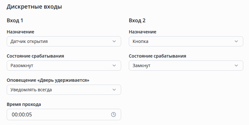This screenshot has width=249, height=125.
Task: Click the Время прохода label
Action: click(24, 104)
